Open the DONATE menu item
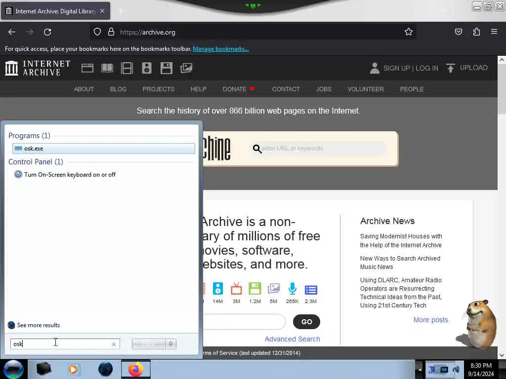The image size is (506, 379). [x=239, y=89]
